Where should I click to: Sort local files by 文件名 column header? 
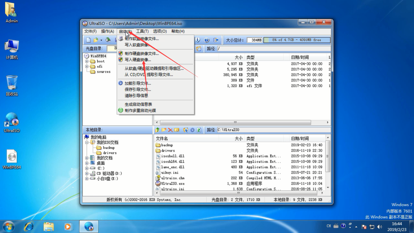[186, 139]
